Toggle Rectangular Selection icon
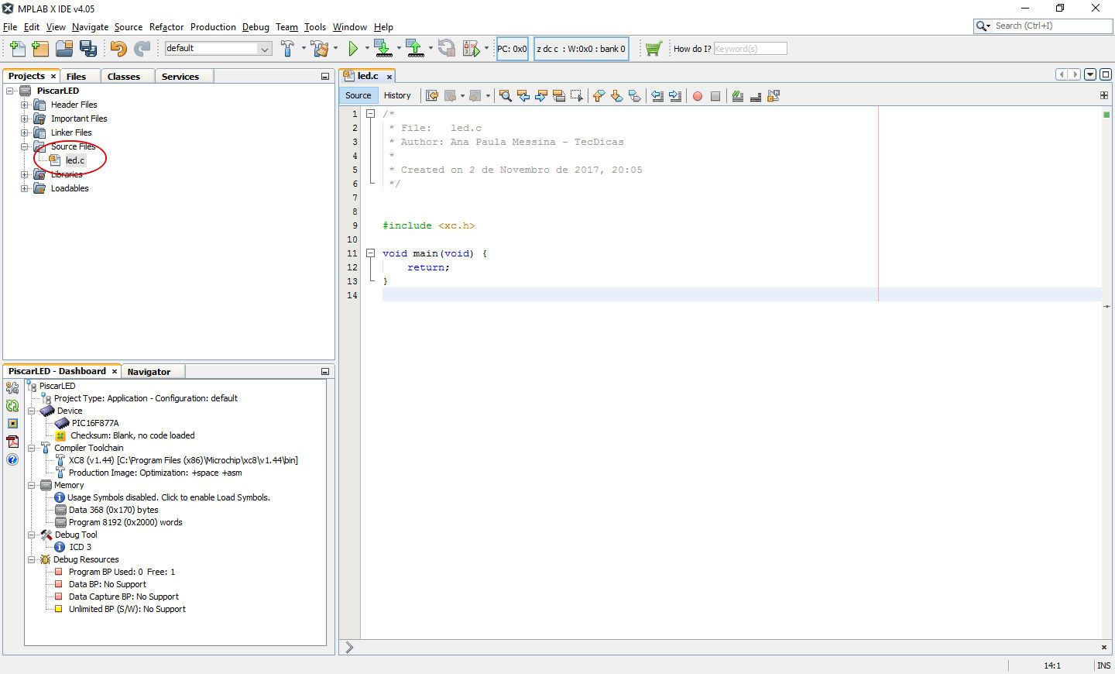 [x=576, y=96]
